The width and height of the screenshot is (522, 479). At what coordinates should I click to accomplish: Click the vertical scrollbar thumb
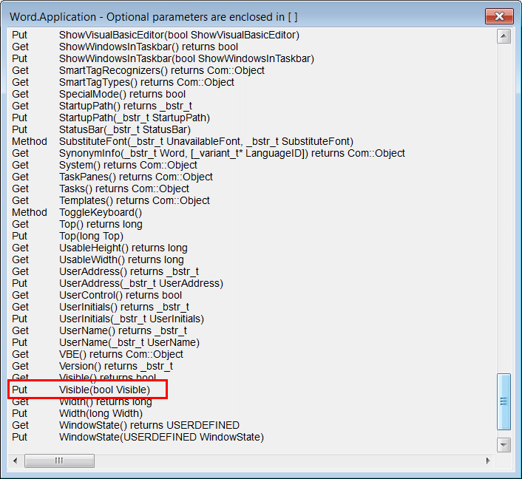coord(504,401)
